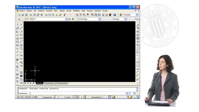Open the Insertar menu
This screenshot has width=199, height=112.
pos(41,11)
